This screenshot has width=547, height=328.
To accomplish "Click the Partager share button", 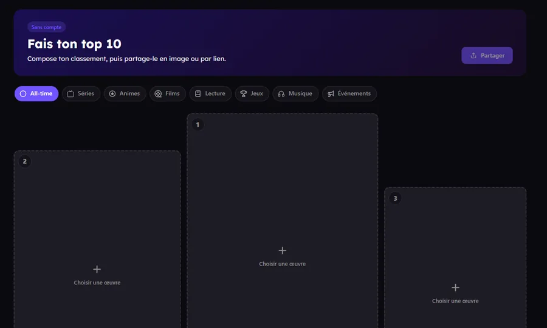I will (487, 55).
